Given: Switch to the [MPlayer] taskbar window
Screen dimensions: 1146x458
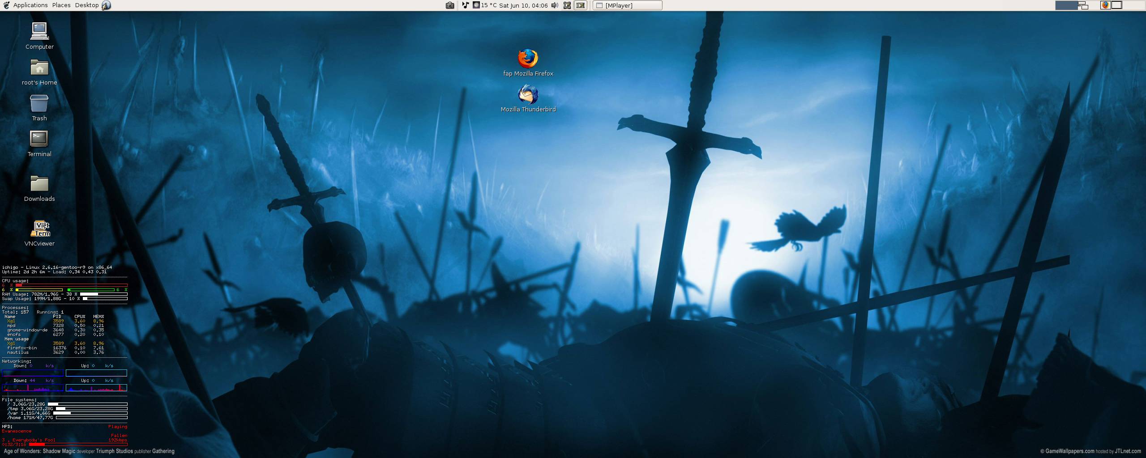Looking at the screenshot, I should (628, 5).
